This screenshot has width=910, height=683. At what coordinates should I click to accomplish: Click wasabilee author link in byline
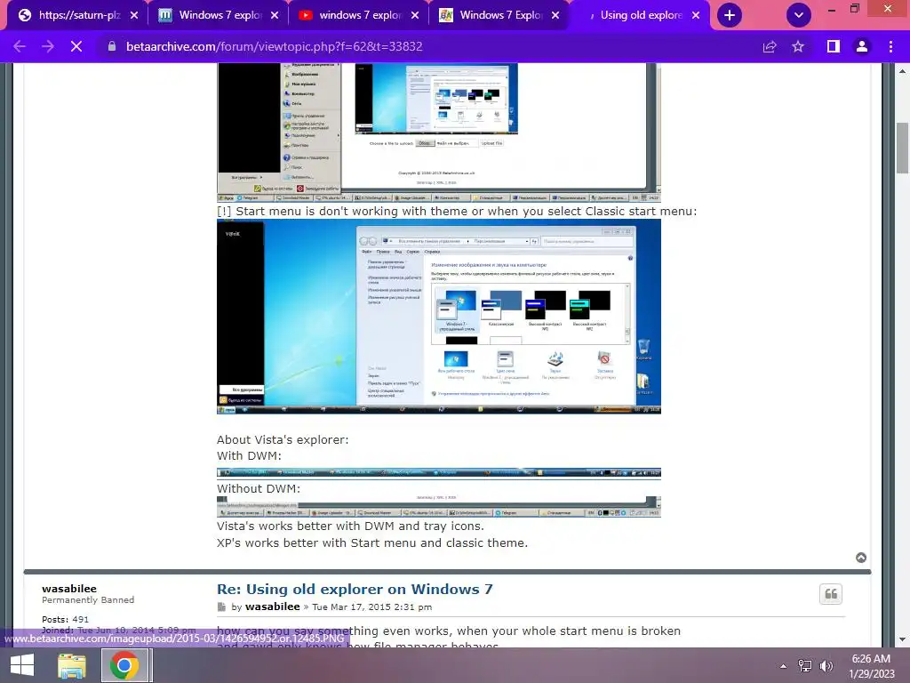272,607
